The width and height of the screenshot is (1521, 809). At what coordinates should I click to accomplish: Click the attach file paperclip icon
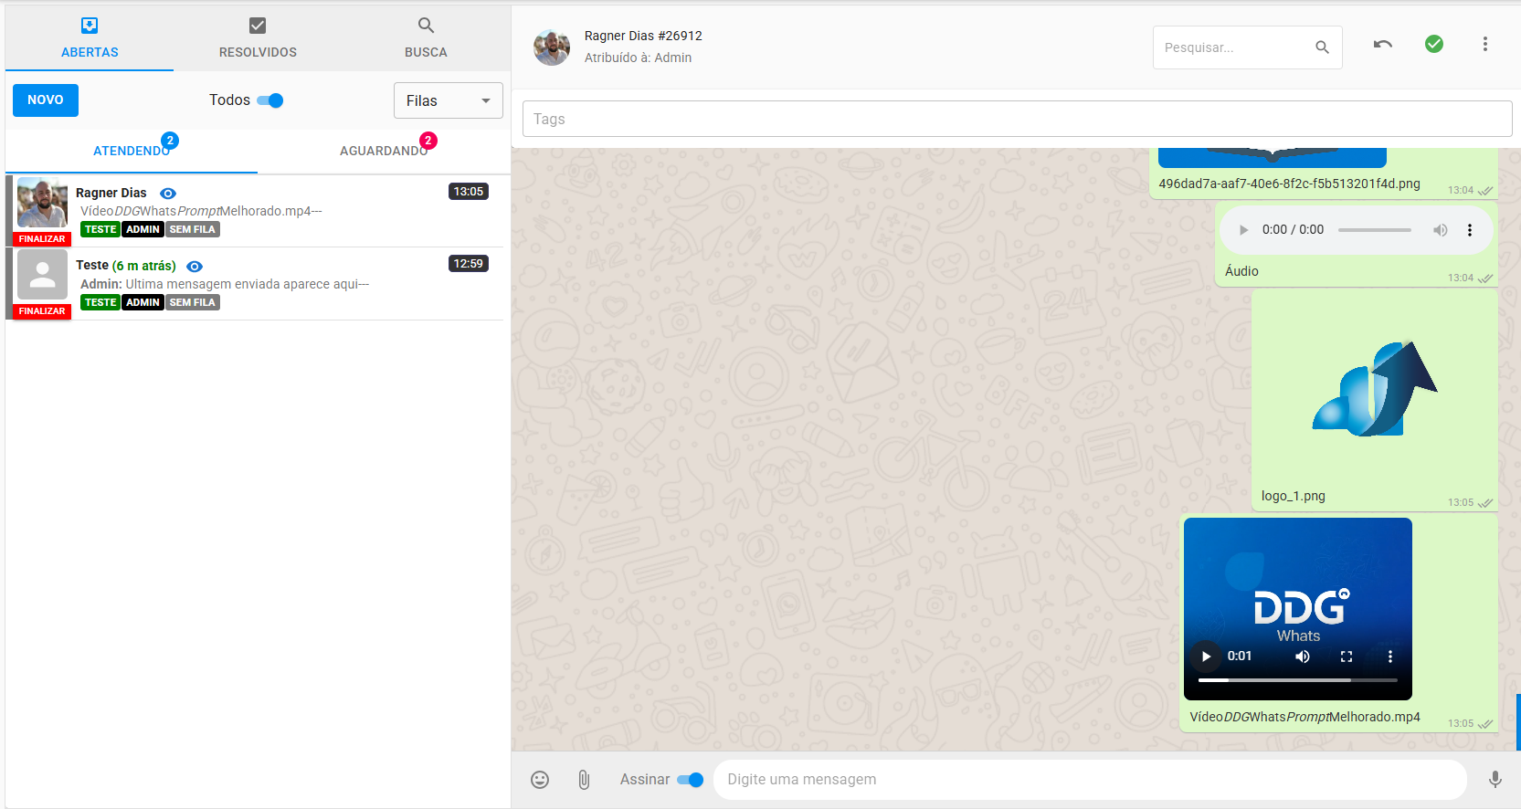584,780
